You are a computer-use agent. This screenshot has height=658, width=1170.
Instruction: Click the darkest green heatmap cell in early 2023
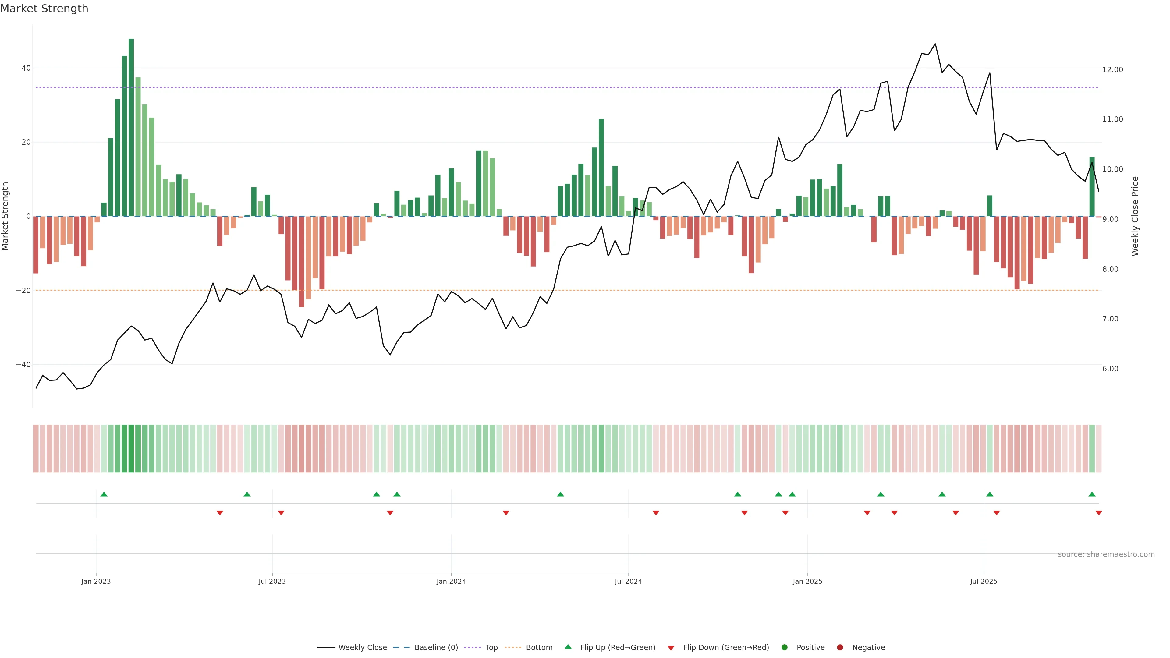(x=131, y=449)
